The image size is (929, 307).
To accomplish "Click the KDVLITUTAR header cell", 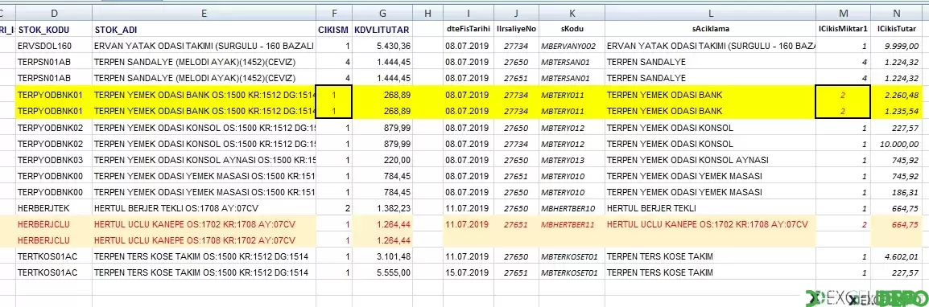I will coord(382,30).
